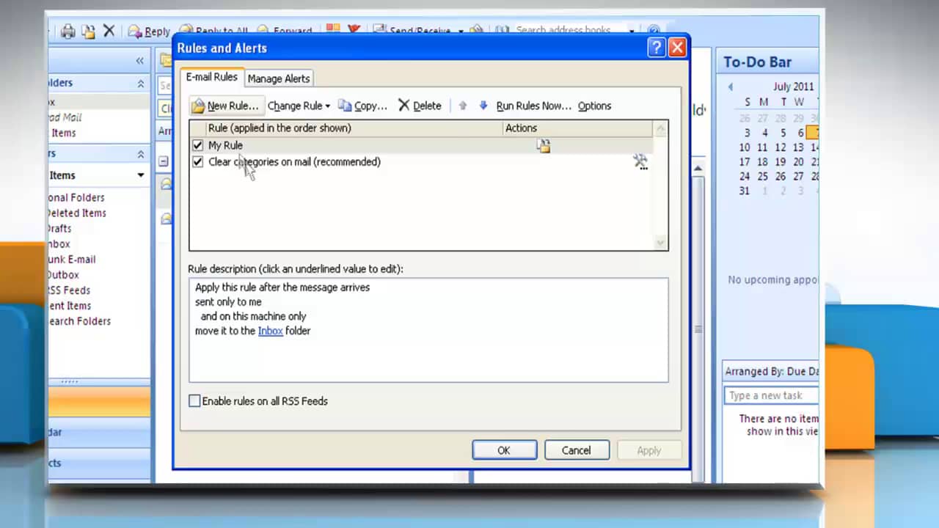Click the New Rule button label
This screenshot has width=939, height=528.
click(233, 106)
